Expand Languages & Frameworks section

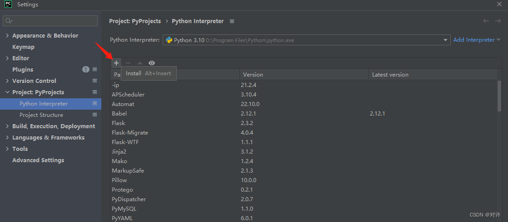(7, 138)
